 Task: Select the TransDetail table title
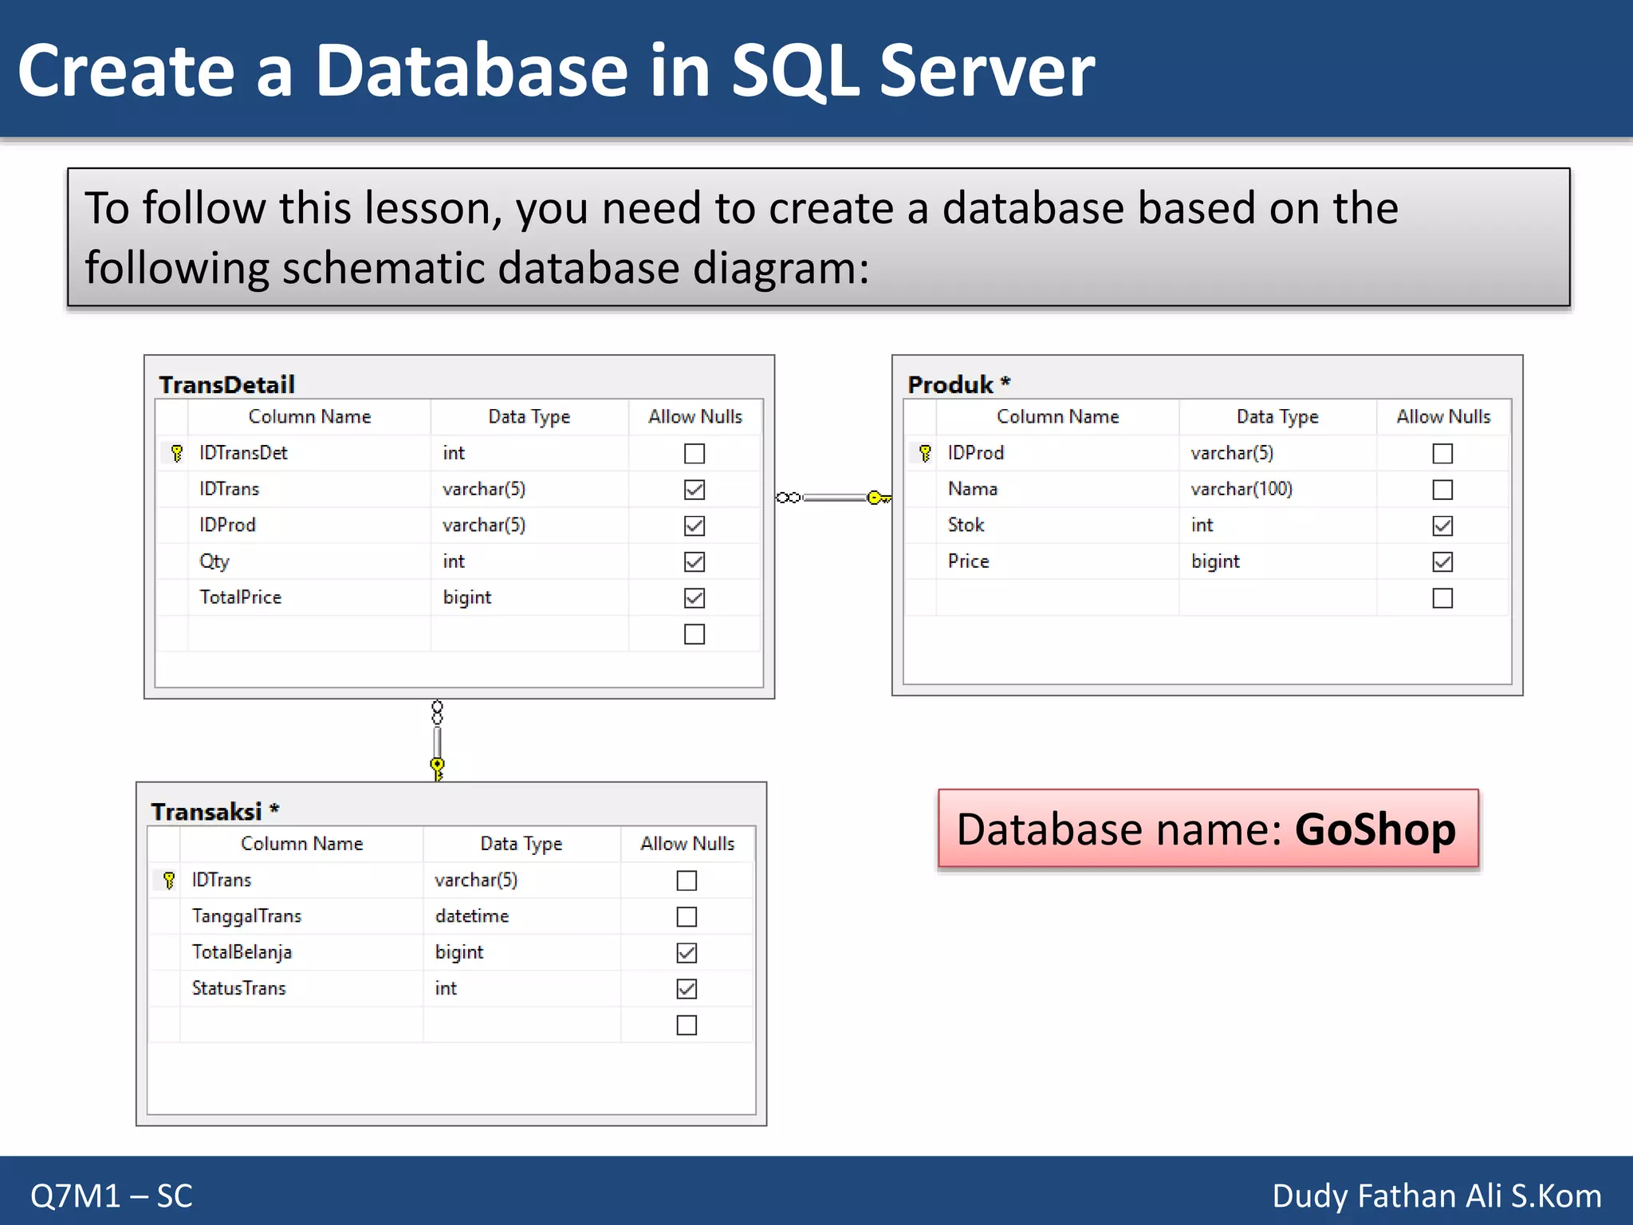(227, 384)
